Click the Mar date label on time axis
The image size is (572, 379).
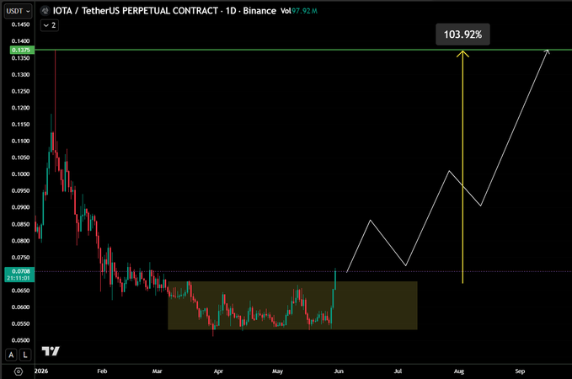coord(157,371)
